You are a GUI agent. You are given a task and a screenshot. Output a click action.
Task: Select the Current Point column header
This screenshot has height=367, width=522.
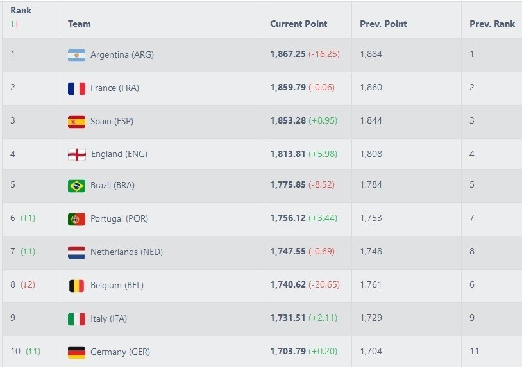tap(298, 24)
